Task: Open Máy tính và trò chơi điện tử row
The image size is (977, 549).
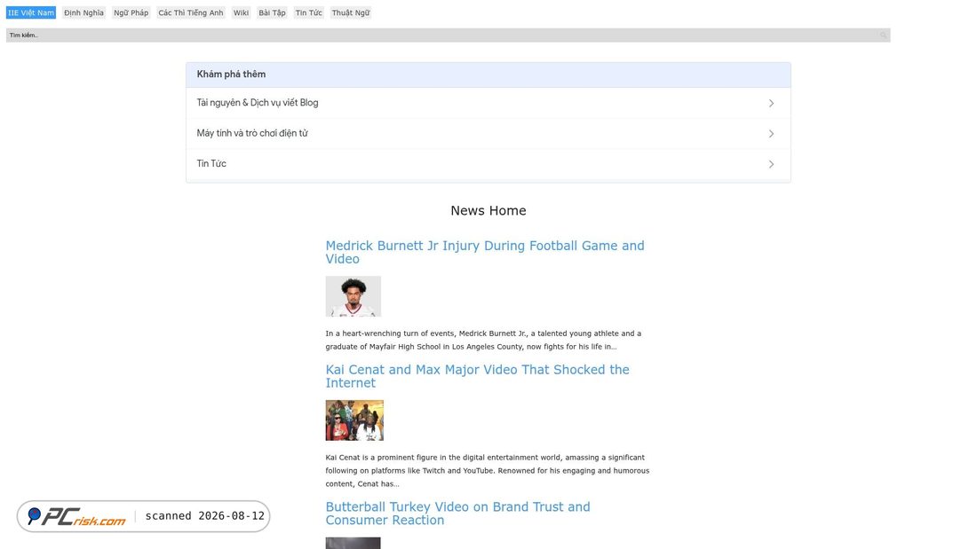Action: click(488, 133)
